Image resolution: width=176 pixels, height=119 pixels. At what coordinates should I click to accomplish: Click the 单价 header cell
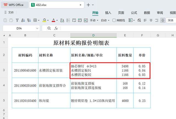tap(142, 55)
